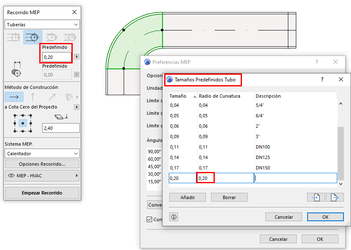Click the 2,40 elevation input field
The height and width of the screenshot is (250, 351).
tap(61, 128)
